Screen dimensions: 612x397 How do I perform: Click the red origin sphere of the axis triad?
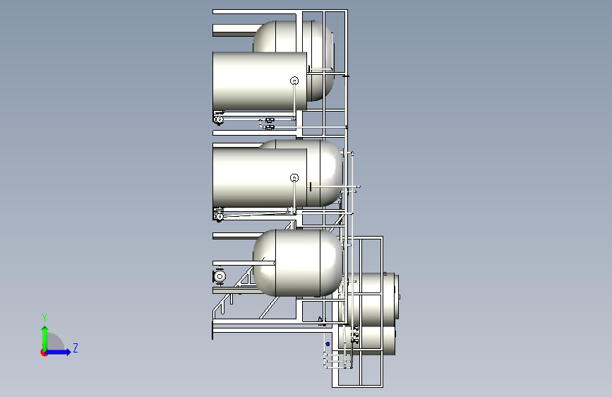(44, 352)
